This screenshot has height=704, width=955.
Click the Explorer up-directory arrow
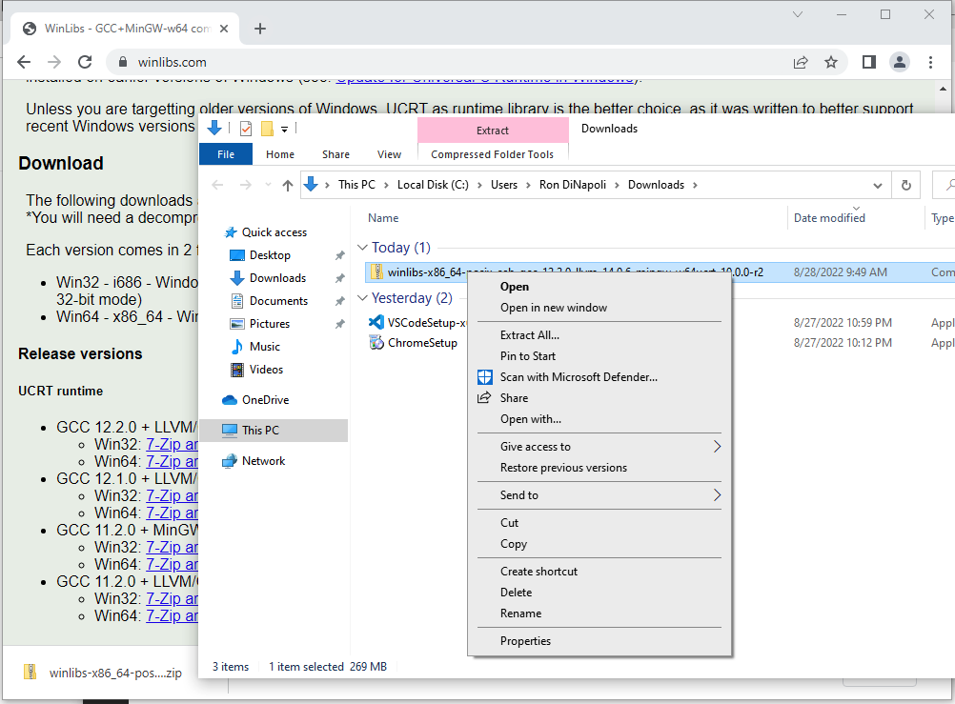tap(288, 185)
